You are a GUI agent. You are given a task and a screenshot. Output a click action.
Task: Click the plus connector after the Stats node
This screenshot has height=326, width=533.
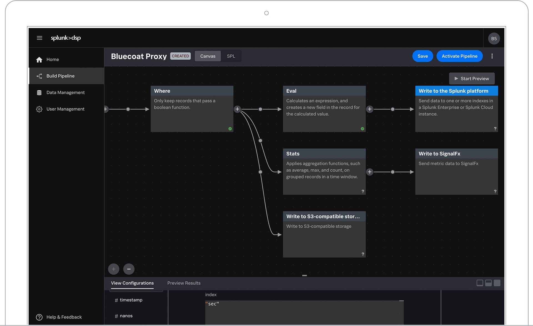[369, 172]
